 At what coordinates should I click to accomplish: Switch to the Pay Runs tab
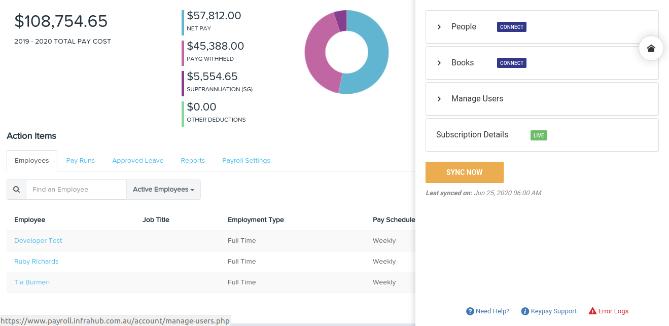tap(80, 160)
